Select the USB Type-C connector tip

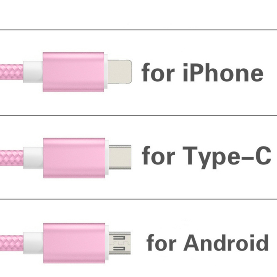(119, 157)
